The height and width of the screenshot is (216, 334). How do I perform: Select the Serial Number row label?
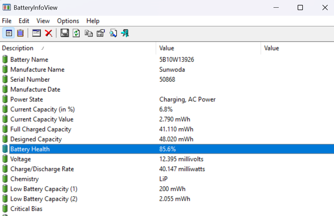[x=30, y=79]
